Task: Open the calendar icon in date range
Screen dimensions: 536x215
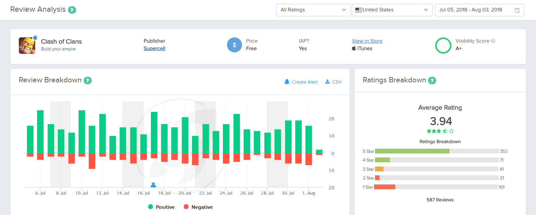Action: click(517, 10)
